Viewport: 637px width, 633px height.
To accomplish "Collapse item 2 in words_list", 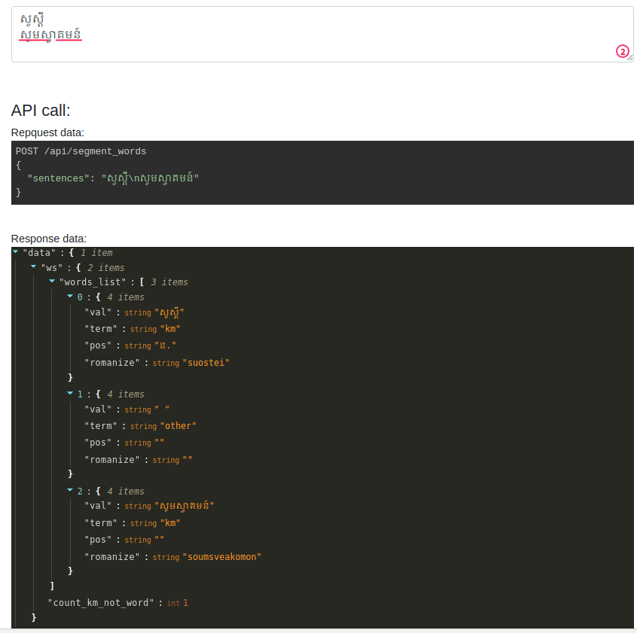I will pyautogui.click(x=70, y=491).
